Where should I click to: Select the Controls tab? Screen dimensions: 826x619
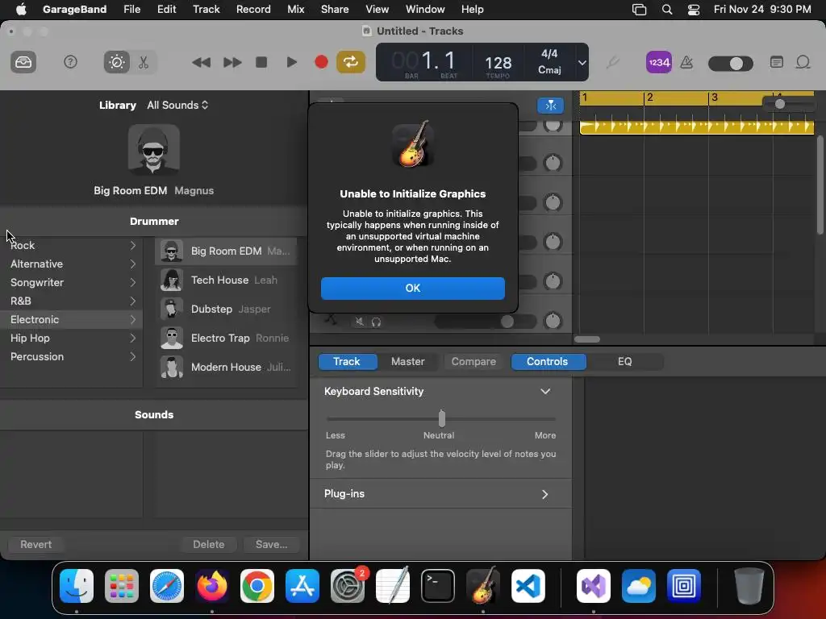point(548,362)
